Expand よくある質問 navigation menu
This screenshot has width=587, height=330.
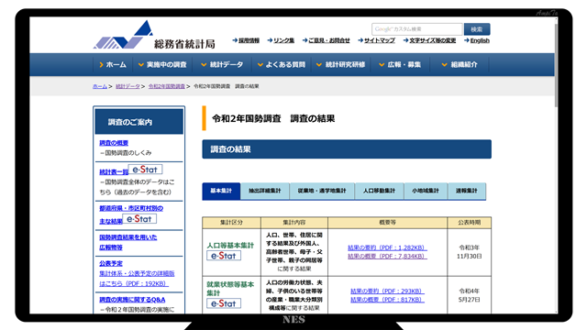coord(282,65)
